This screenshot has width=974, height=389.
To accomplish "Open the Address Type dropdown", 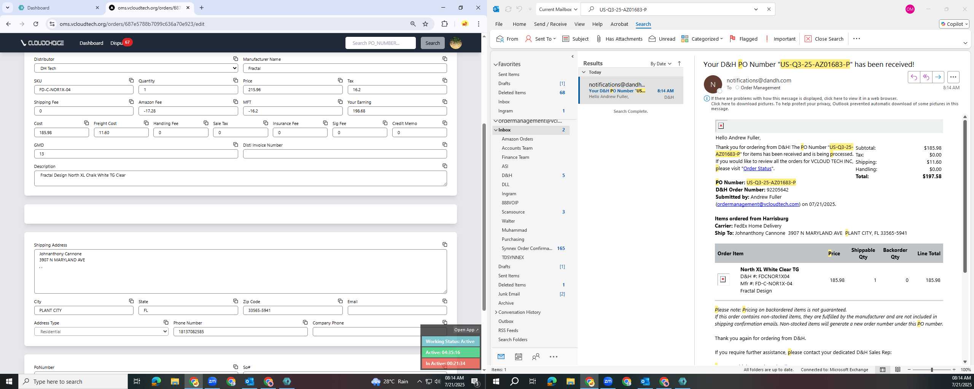I will coord(101,332).
